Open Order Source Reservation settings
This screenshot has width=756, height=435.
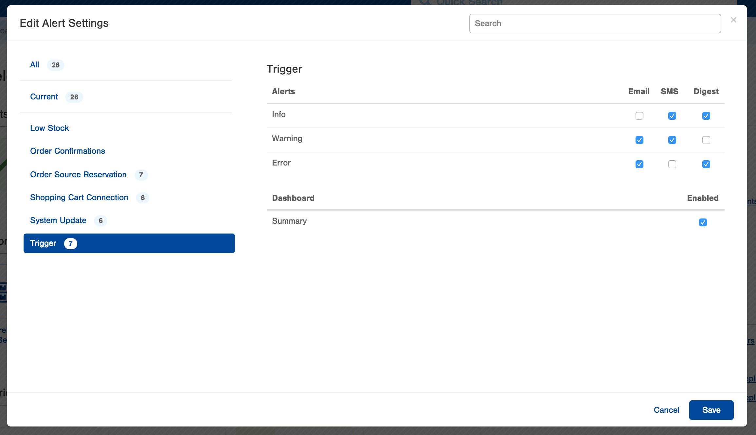(x=78, y=174)
